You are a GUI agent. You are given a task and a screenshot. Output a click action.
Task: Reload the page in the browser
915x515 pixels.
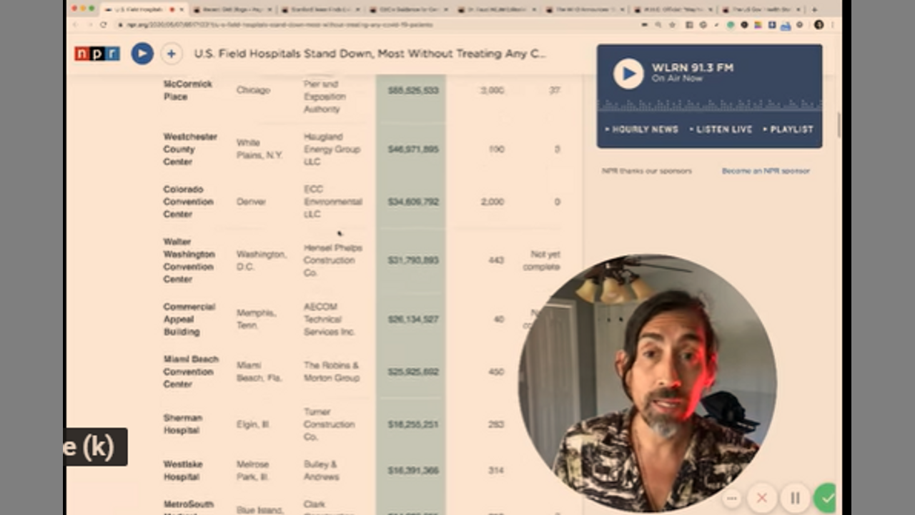[104, 24]
